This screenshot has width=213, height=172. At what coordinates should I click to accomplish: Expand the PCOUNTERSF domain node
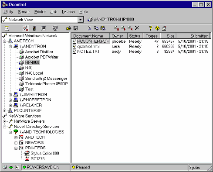[5, 111]
